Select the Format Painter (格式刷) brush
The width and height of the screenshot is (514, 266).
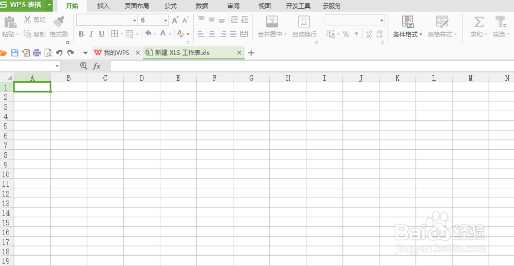coord(59,21)
